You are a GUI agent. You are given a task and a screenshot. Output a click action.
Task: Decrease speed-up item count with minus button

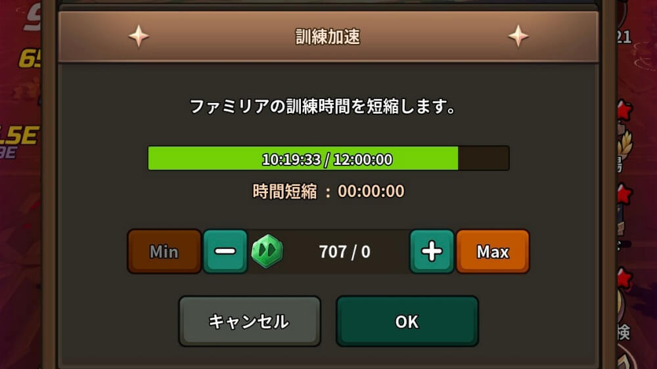(225, 251)
